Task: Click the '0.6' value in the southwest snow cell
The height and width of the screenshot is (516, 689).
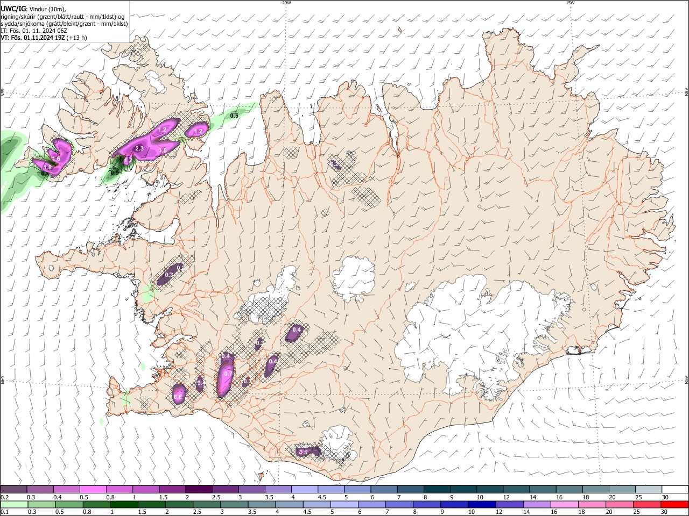Action: click(x=178, y=397)
